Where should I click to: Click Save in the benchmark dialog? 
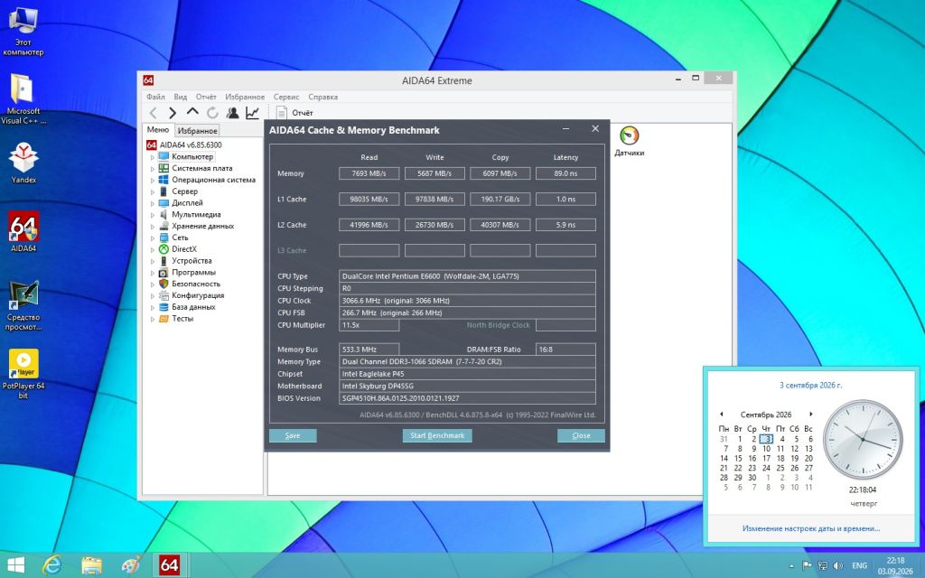(293, 435)
